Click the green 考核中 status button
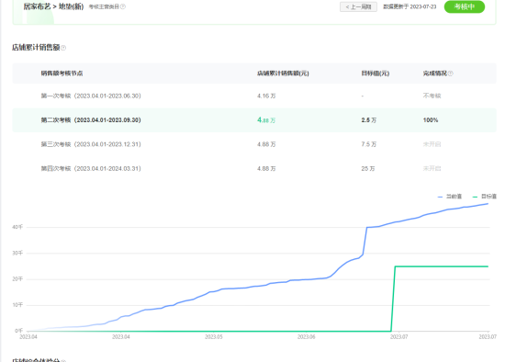Image resolution: width=505 pixels, height=362 pixels. (464, 6)
